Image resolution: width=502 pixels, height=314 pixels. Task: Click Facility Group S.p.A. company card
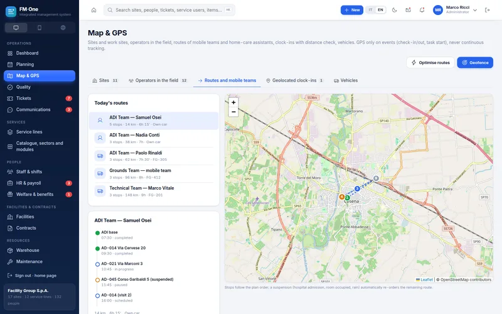tap(40, 296)
